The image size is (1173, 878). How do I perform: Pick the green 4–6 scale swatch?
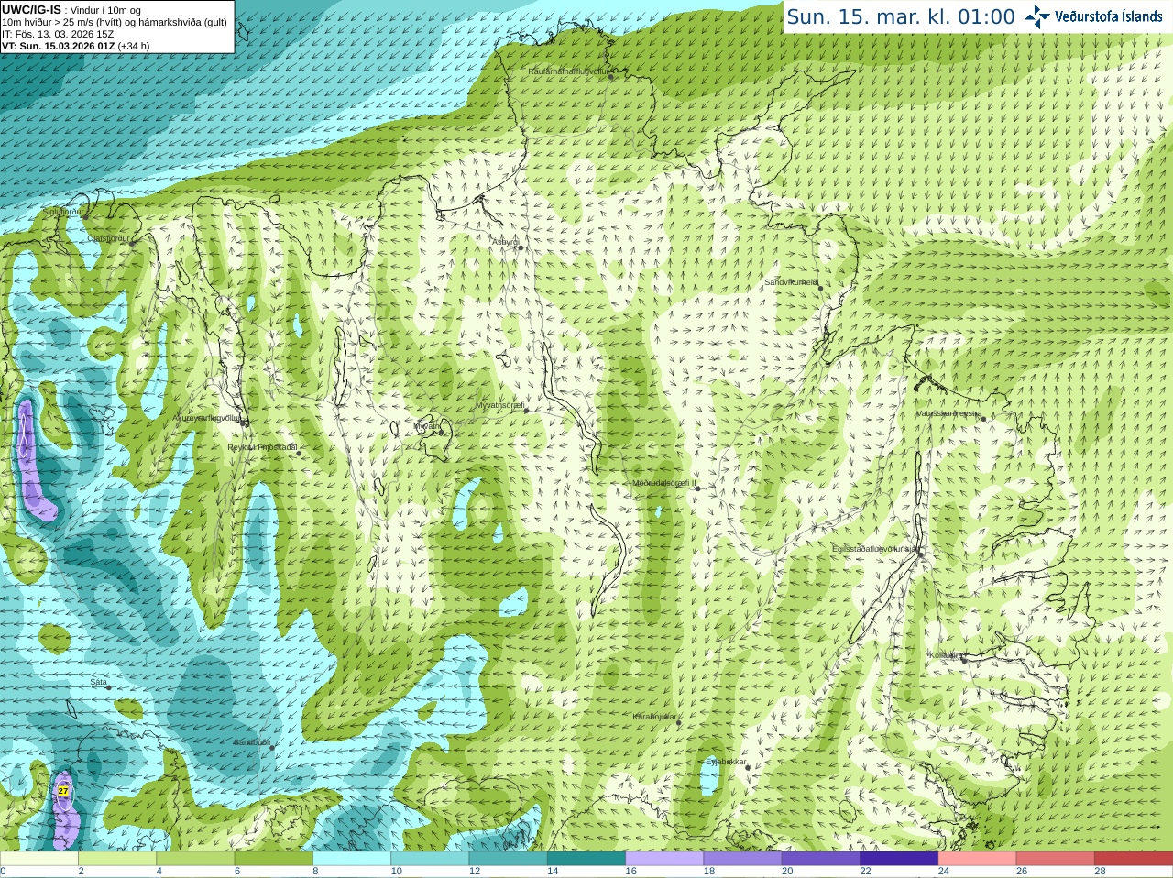pyautogui.click(x=195, y=859)
